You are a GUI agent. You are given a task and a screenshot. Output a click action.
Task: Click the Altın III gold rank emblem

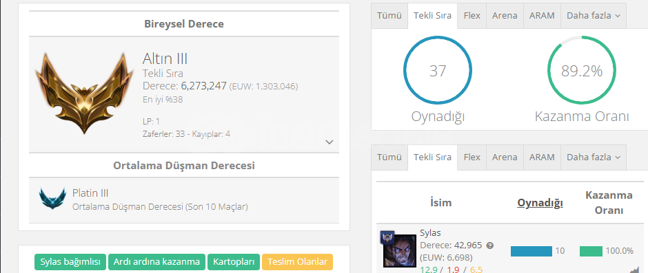(84, 93)
